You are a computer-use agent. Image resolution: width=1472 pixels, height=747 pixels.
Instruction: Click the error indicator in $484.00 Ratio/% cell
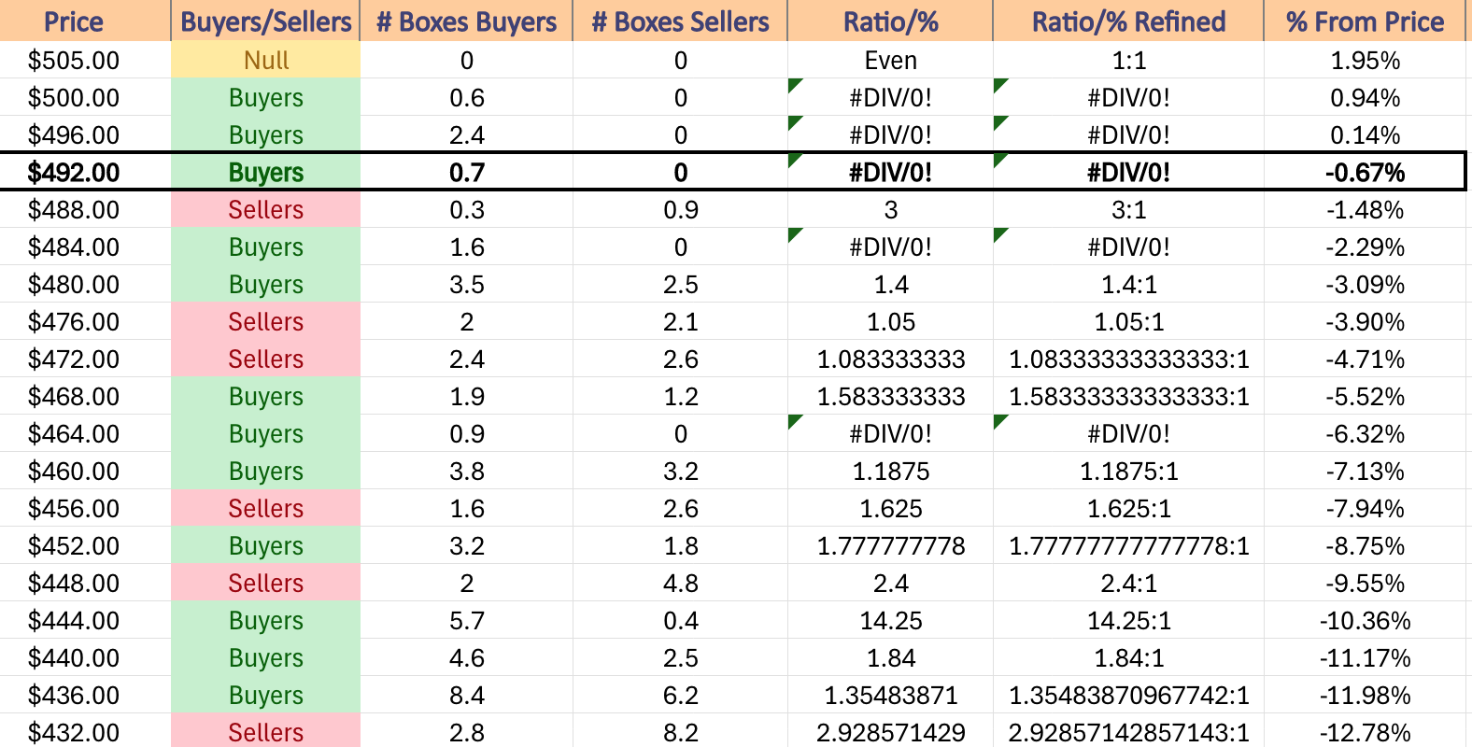coord(794,233)
